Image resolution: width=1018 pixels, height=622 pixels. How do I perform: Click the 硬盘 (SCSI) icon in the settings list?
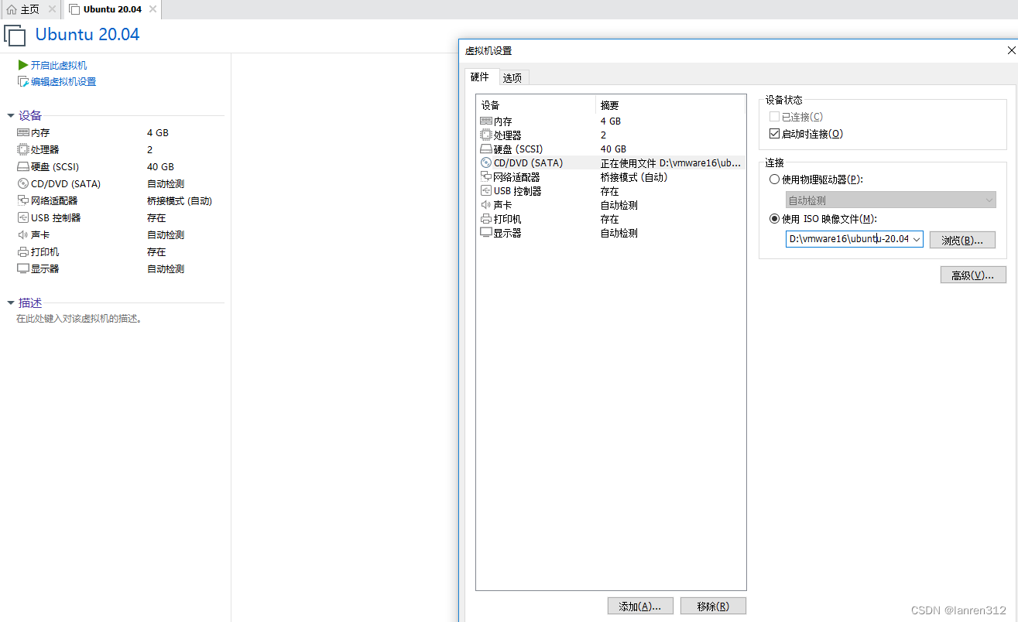486,149
